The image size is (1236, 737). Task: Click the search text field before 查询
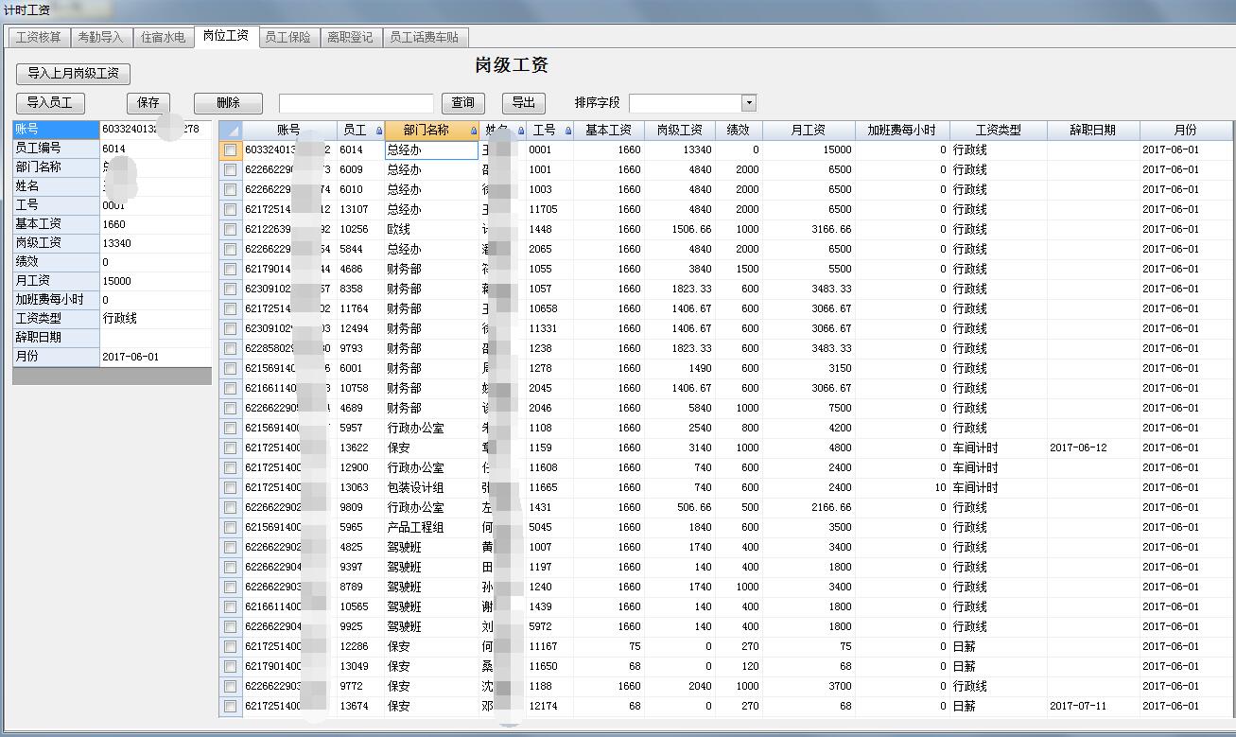[356, 103]
